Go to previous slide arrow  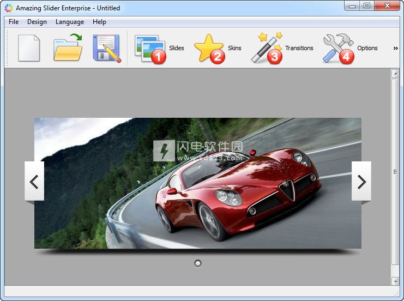pos(34,181)
